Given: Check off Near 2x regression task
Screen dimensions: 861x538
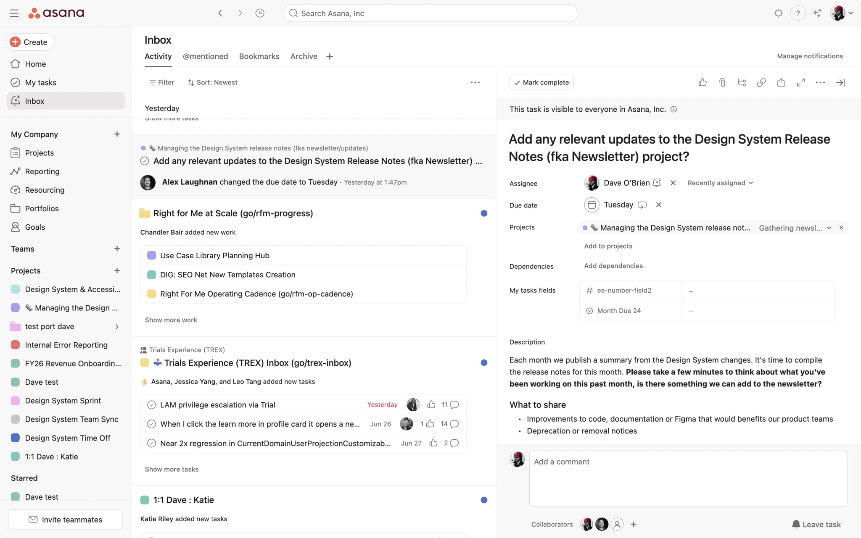Looking at the screenshot, I should coord(151,443).
